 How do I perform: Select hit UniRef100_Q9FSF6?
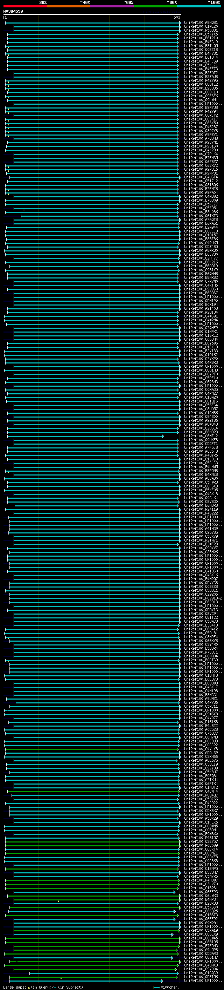tap(201, 96)
